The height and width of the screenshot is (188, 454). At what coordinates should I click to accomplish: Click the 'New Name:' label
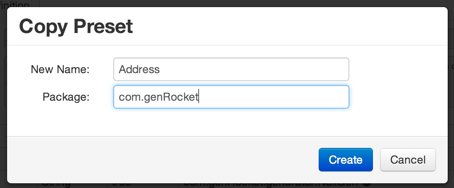[60, 69]
